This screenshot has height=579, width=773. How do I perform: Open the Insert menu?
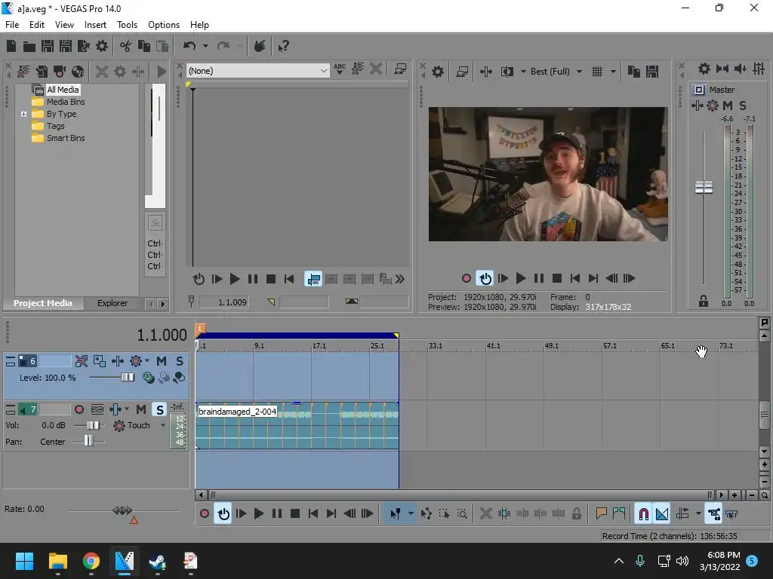click(95, 25)
